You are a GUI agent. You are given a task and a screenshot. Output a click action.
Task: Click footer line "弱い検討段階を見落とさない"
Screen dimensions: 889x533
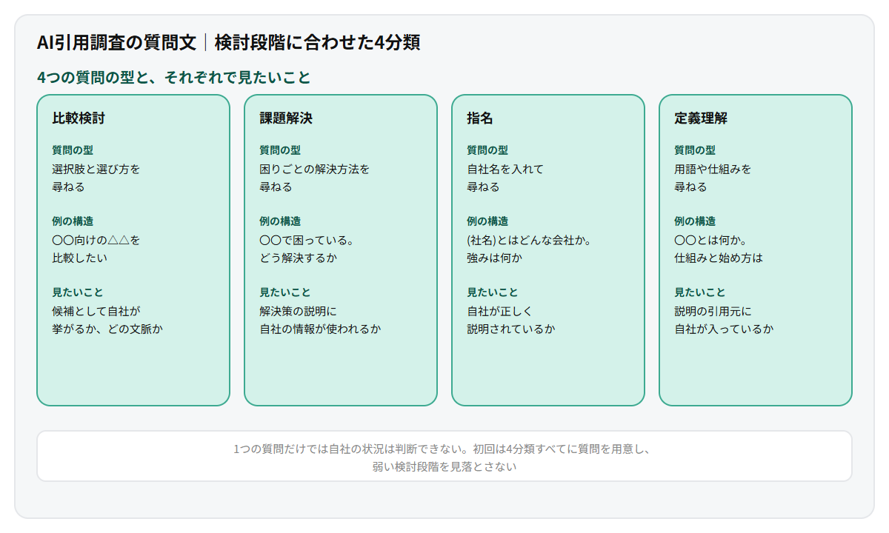444,466
